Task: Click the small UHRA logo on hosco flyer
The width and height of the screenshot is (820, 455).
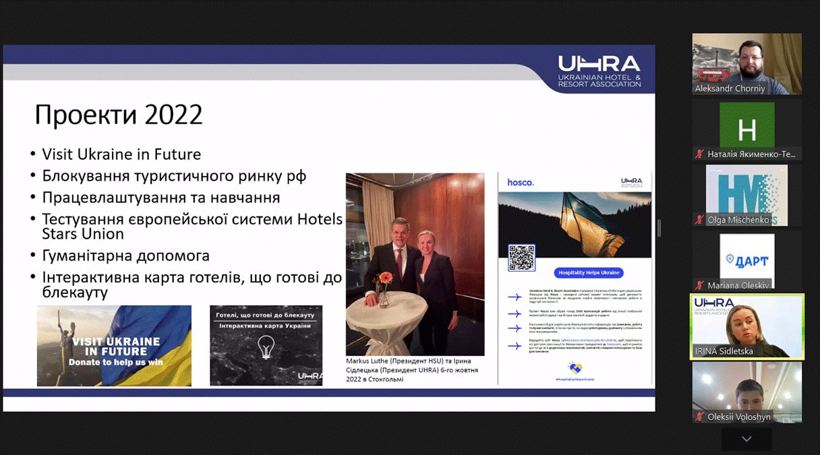Action: click(631, 182)
